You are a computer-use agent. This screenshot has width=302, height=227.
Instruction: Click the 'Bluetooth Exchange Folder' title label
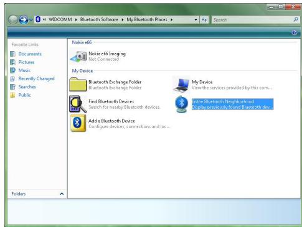coord(115,82)
